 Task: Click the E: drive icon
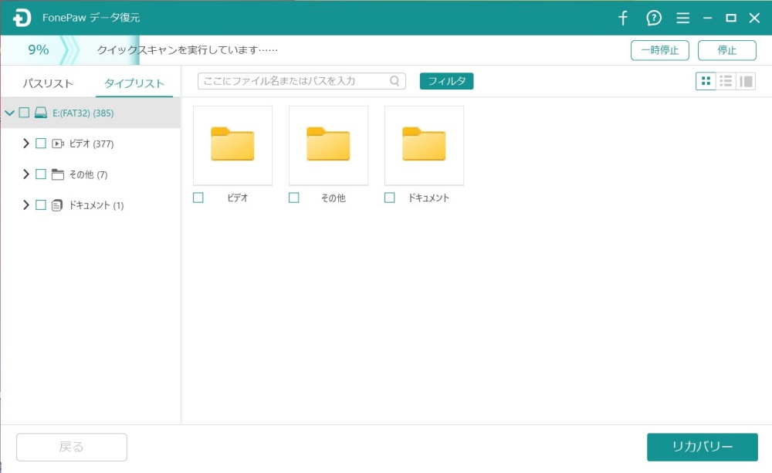(41, 113)
